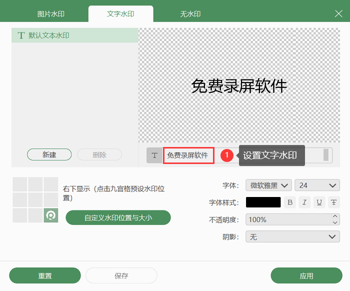Viewport: 350px width, 291px height.
Task: Click the T text icon beside input
Action: click(154, 155)
